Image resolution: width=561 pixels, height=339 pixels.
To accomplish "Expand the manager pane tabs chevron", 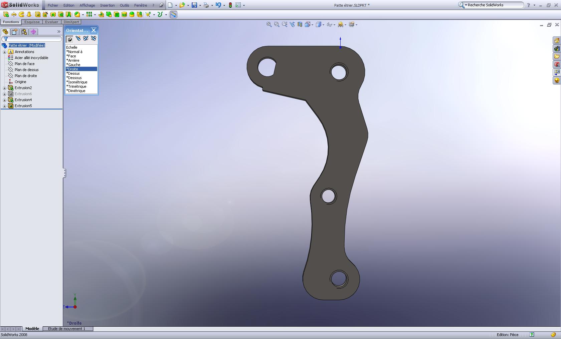I will click(59, 32).
